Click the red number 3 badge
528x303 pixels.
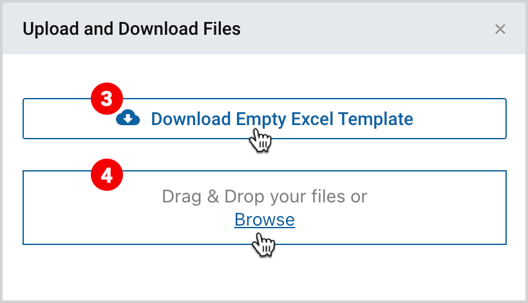107,99
